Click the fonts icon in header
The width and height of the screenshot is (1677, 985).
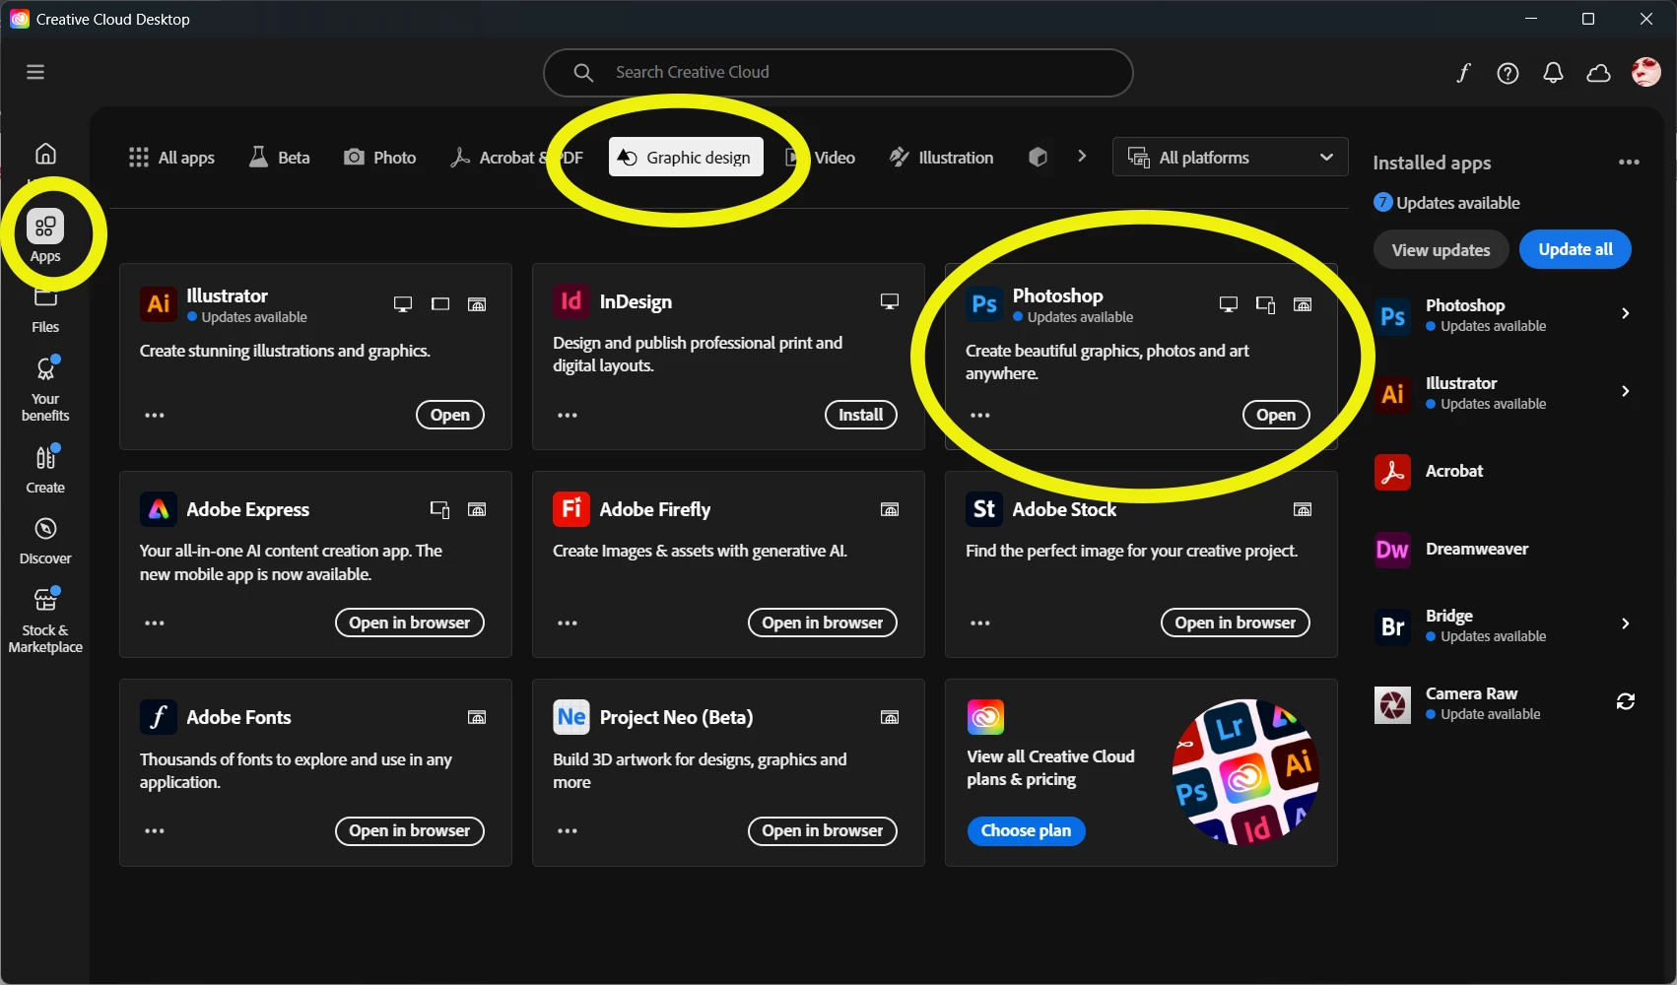point(1463,73)
